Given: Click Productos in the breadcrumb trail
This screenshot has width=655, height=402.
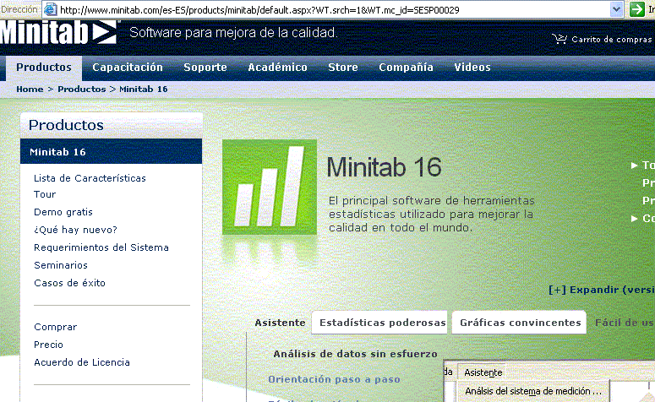Looking at the screenshot, I should pyautogui.click(x=82, y=89).
